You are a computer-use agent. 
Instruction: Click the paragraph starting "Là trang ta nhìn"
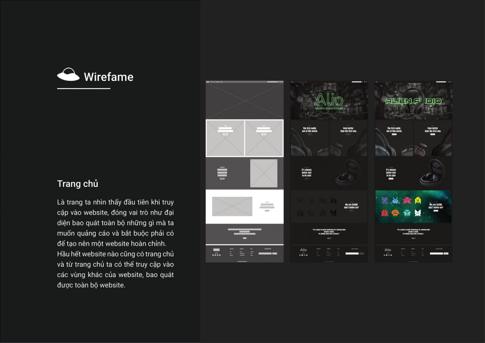115,244
